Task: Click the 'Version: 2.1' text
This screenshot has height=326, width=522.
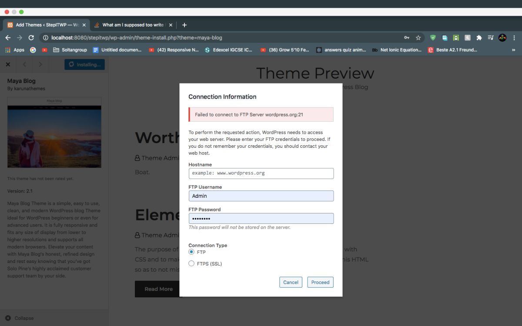Action: click(x=20, y=191)
